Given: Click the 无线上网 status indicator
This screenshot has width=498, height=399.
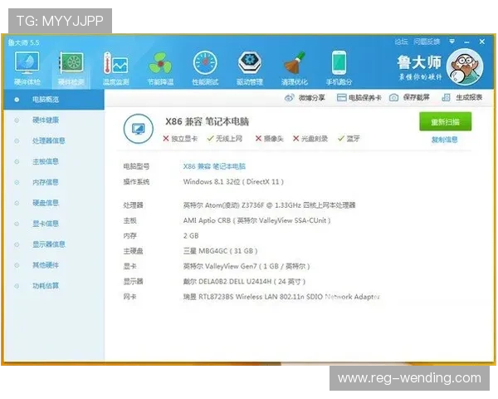Looking at the screenshot, I should (225, 139).
